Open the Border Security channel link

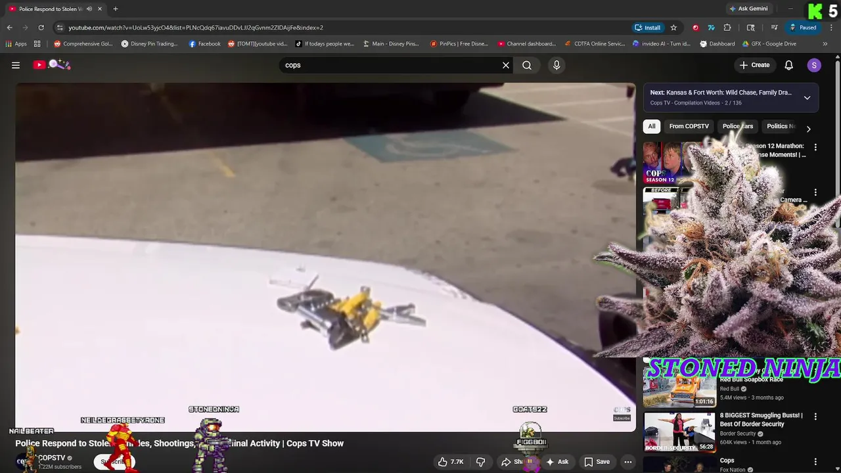(738, 434)
